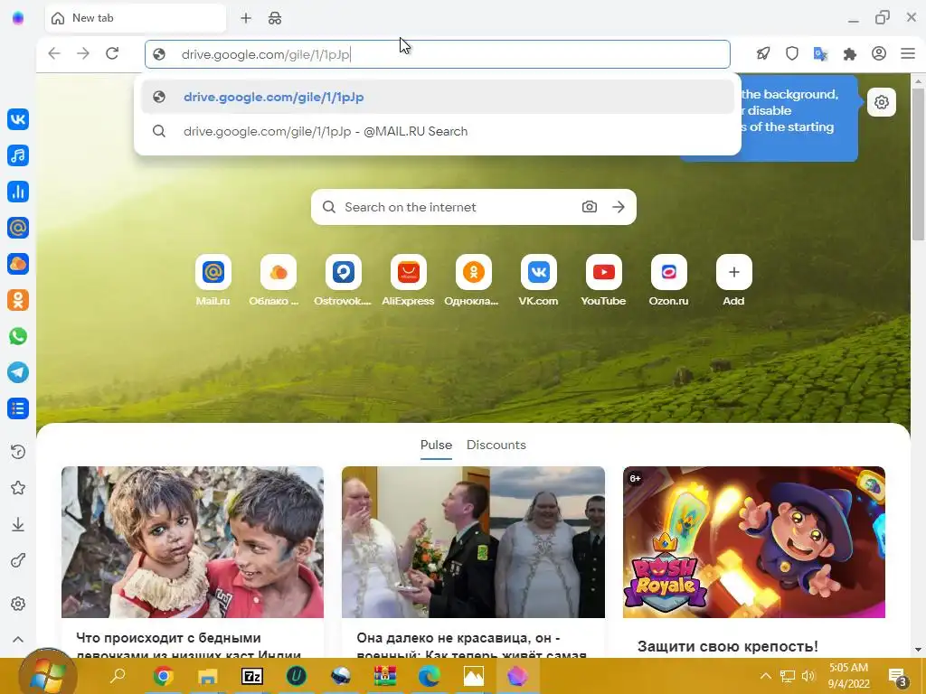Open the browser hamburger menu

[908, 53]
